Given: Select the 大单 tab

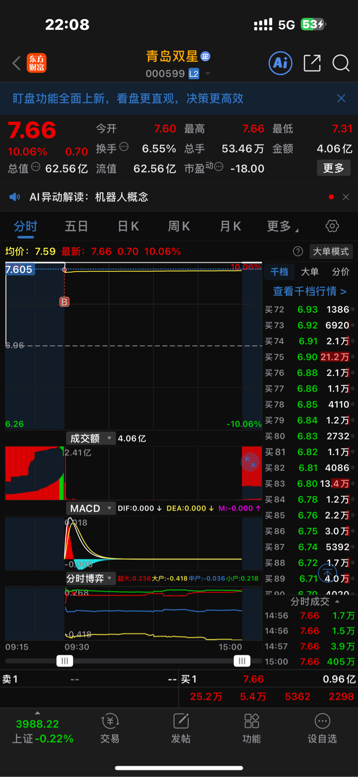Looking at the screenshot, I should pyautogui.click(x=310, y=272).
